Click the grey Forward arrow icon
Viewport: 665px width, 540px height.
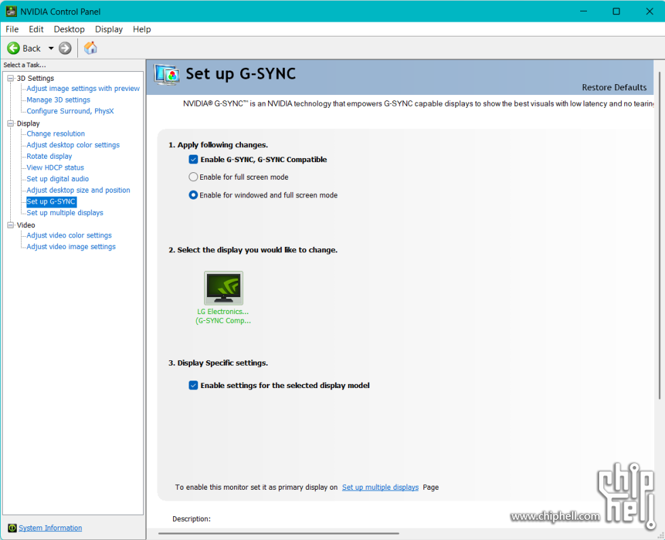pyautogui.click(x=65, y=48)
